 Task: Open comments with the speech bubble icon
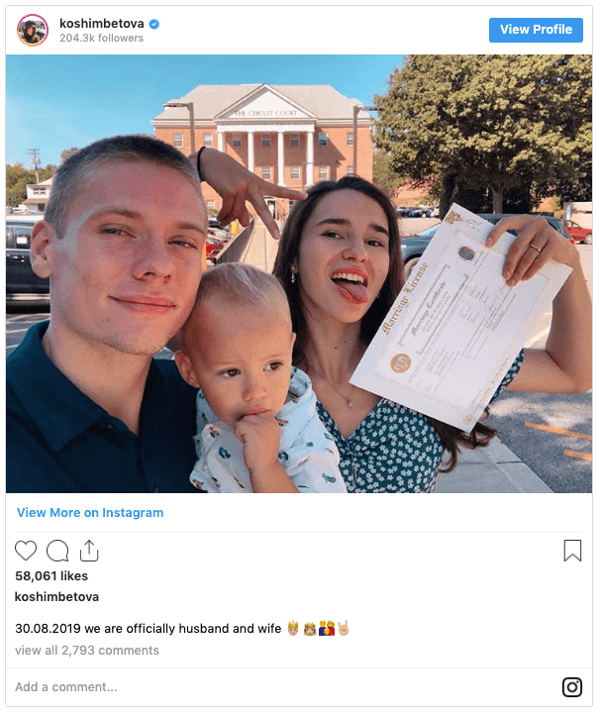[x=57, y=551]
